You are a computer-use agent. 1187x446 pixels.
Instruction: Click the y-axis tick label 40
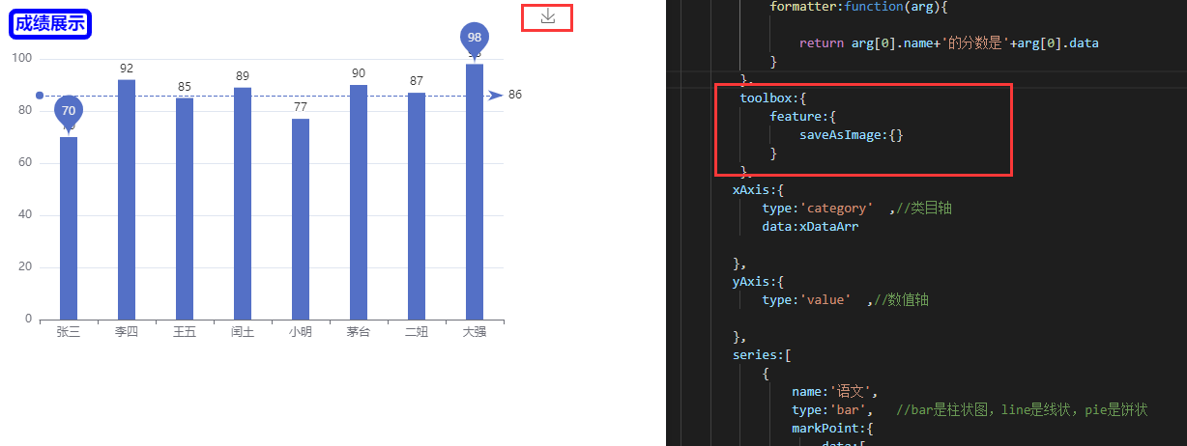25,215
